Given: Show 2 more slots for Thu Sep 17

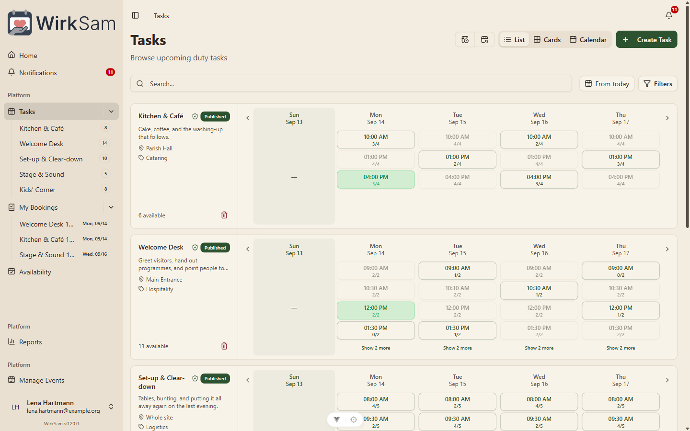Looking at the screenshot, I should tap(621, 348).
